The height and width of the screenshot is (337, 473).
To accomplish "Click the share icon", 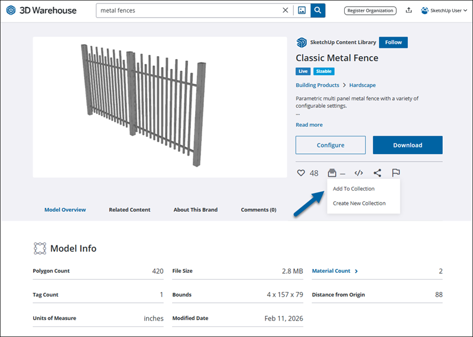I will click(x=377, y=173).
